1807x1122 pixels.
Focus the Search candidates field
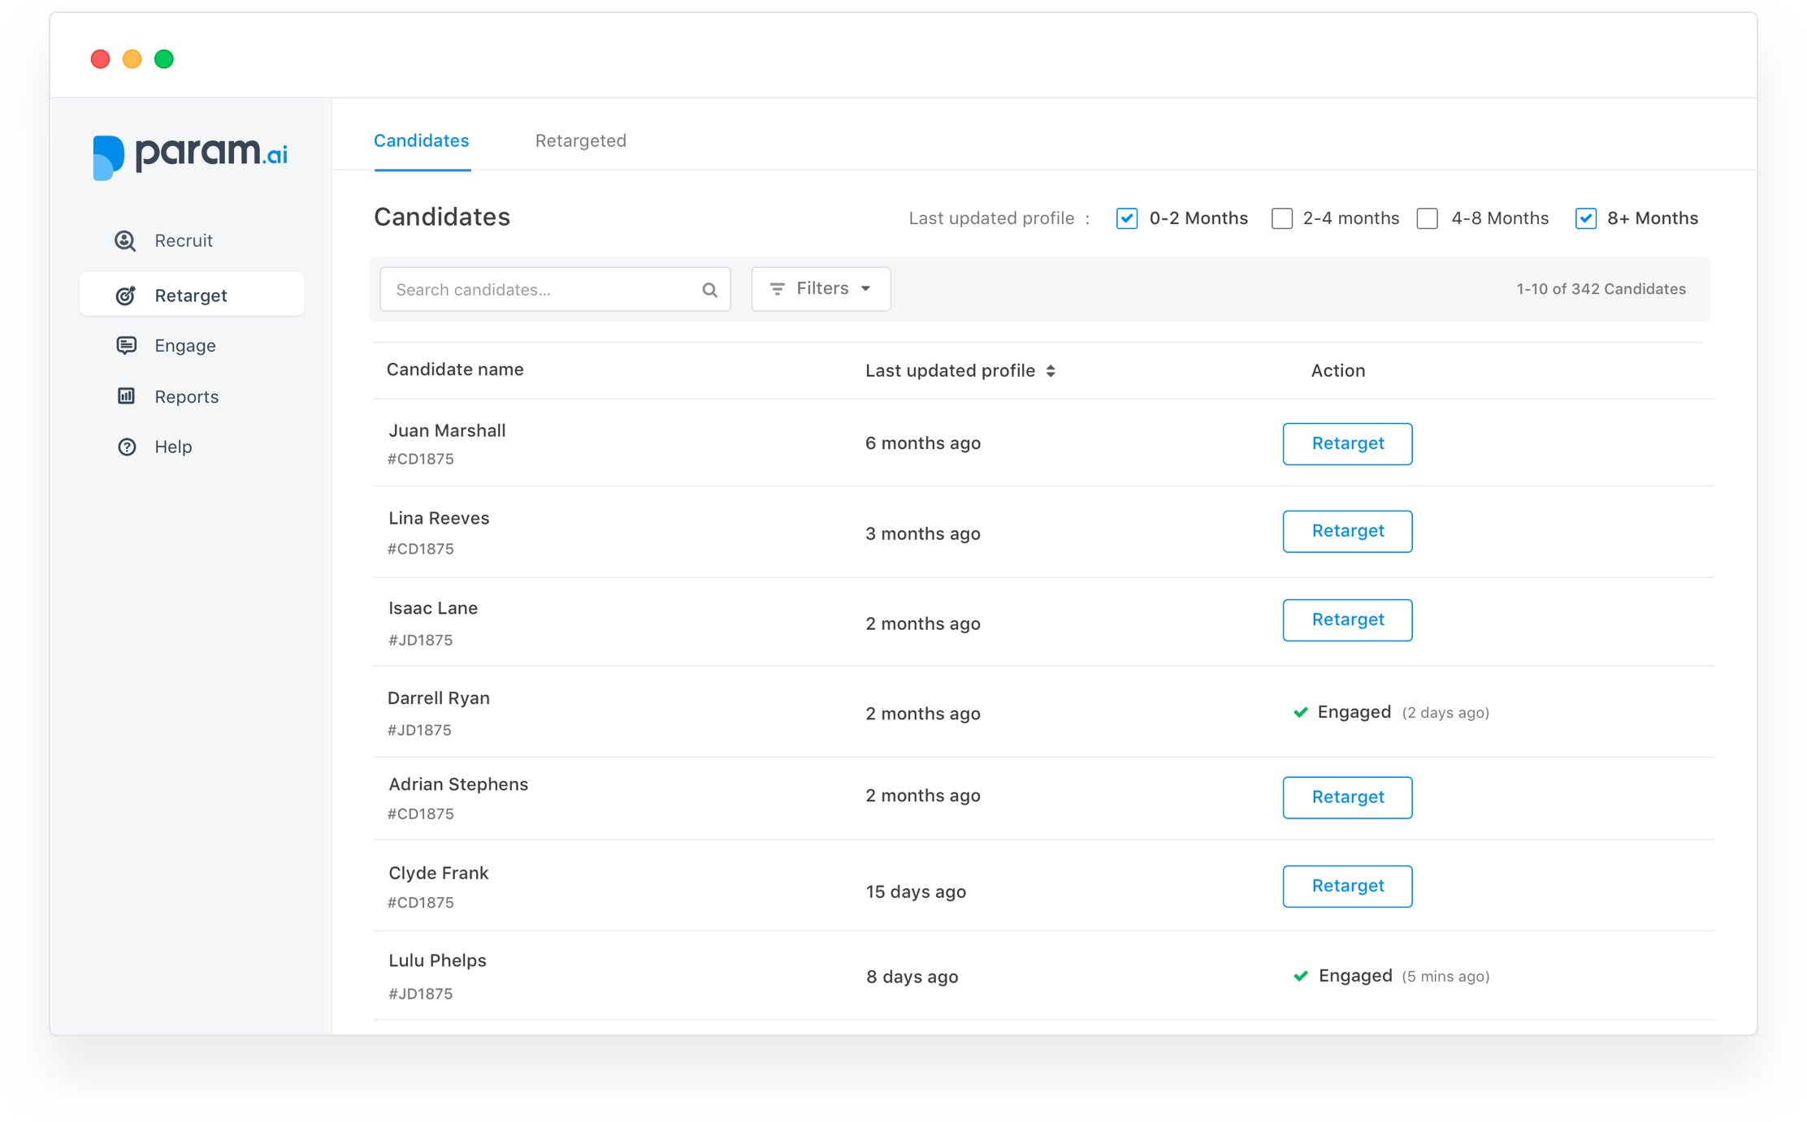[555, 290]
